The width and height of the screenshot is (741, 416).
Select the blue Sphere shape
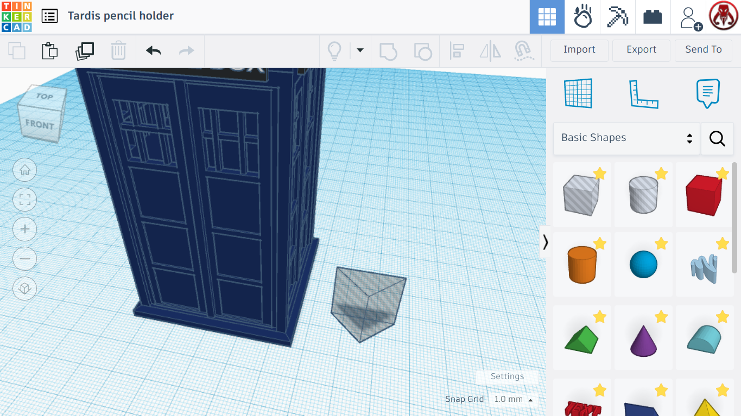point(643,264)
